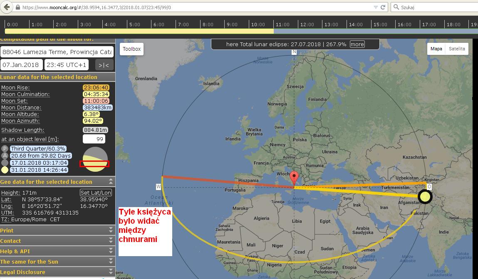478x279 pixels.
Task: Click the full moon yellow circle icon
Action: tap(5, 170)
